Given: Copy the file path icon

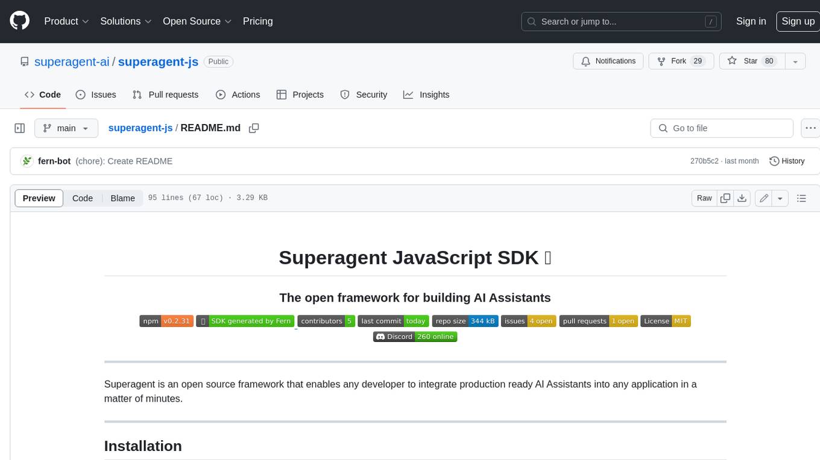Looking at the screenshot, I should (x=254, y=128).
